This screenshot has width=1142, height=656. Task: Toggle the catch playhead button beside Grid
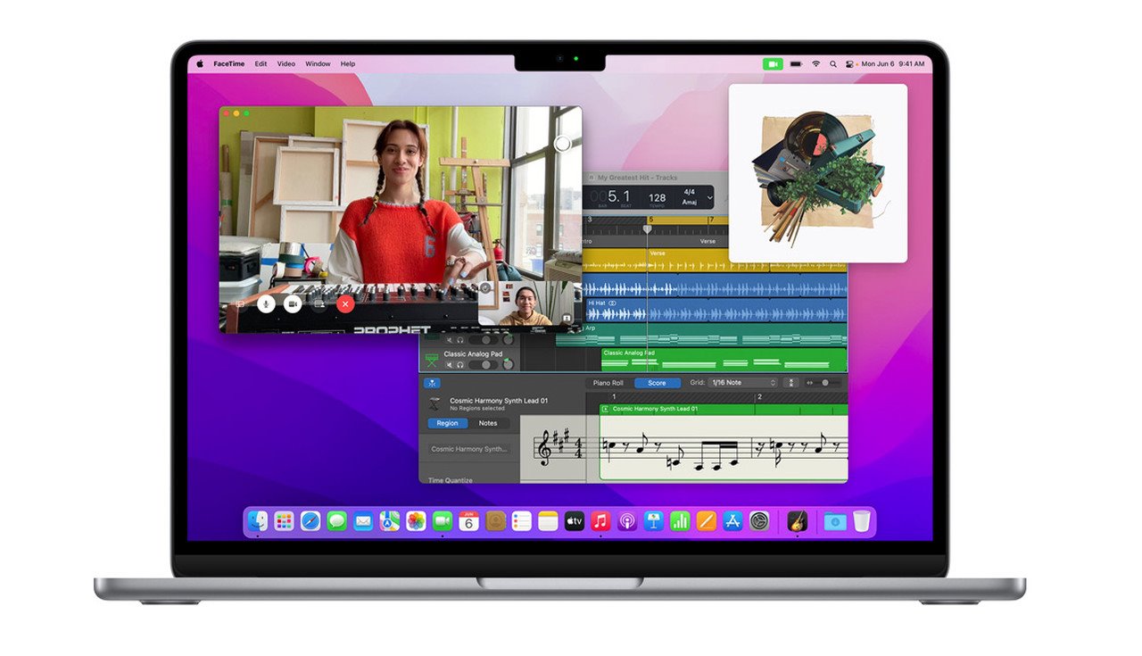790,383
